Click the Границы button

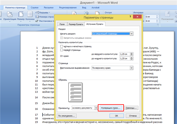click(131, 108)
